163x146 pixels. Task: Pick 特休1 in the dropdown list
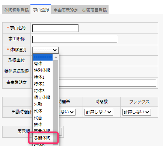(42, 77)
